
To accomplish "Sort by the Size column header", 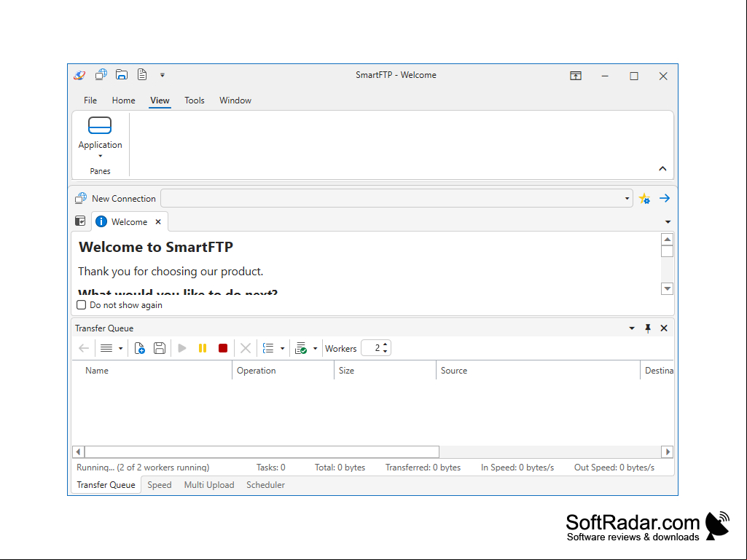I will coord(385,371).
